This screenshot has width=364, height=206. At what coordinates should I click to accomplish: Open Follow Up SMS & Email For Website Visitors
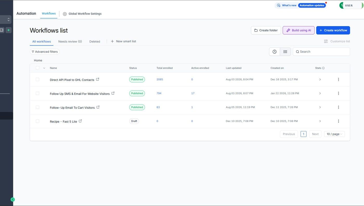tap(80, 94)
